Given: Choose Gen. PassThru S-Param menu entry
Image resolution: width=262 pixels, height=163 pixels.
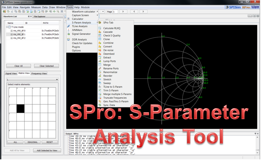Looking at the screenshot, I should pos(116,101).
